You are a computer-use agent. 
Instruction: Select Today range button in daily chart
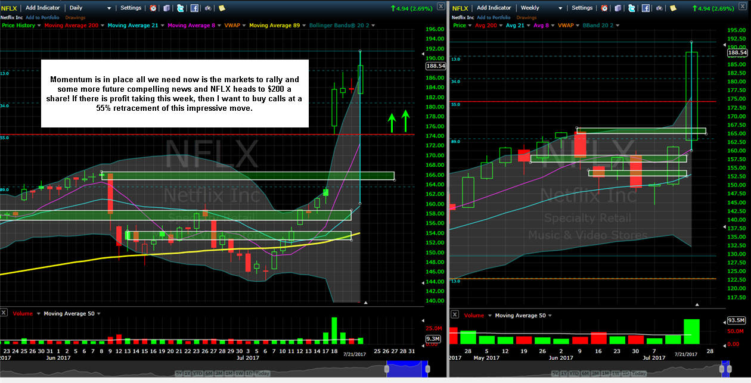262,373
